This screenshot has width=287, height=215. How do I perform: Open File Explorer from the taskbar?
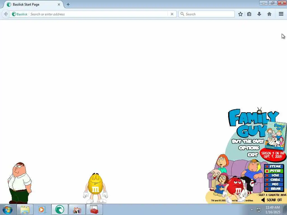click(25, 209)
